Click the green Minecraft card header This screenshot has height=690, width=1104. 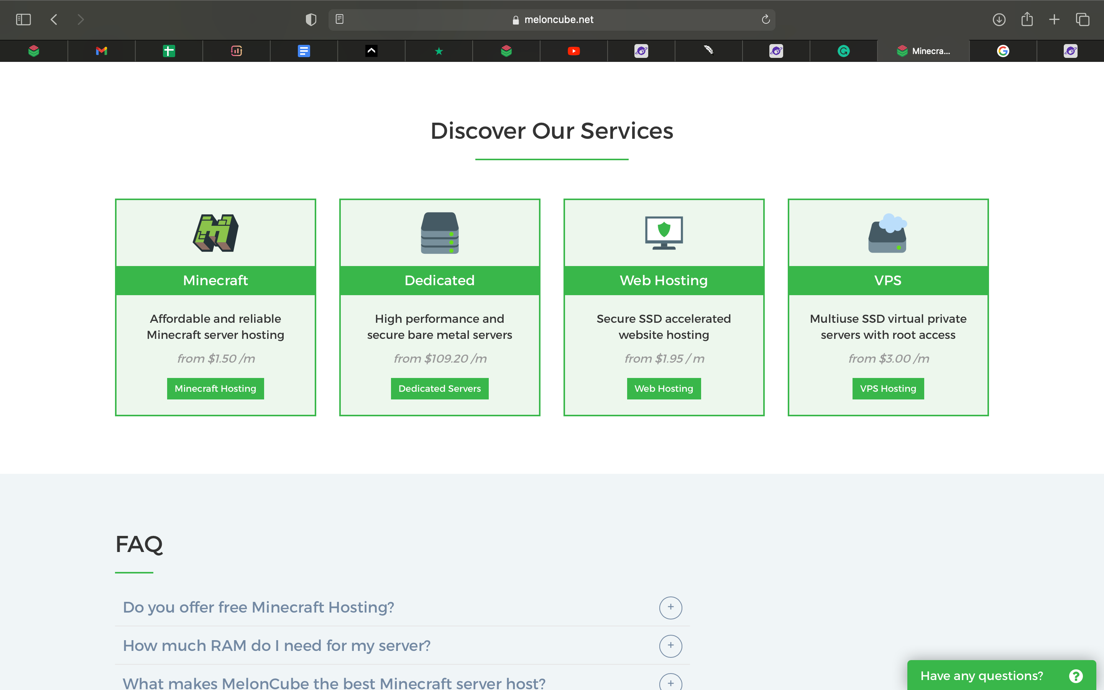point(215,280)
